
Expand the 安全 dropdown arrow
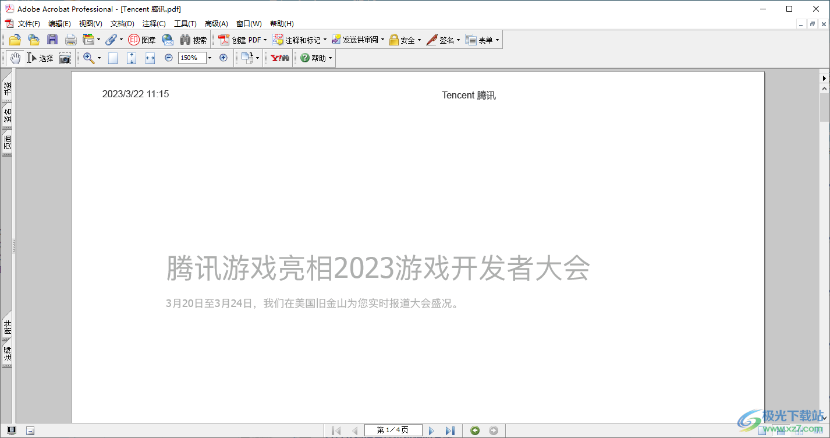tap(419, 40)
